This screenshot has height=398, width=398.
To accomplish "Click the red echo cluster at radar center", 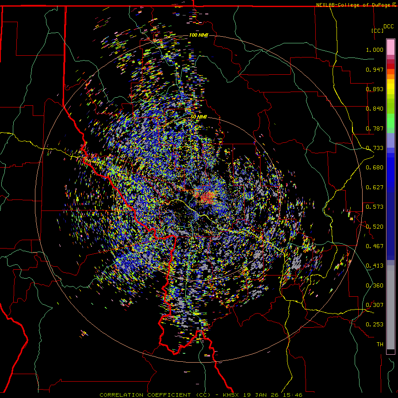I will click(x=207, y=196).
